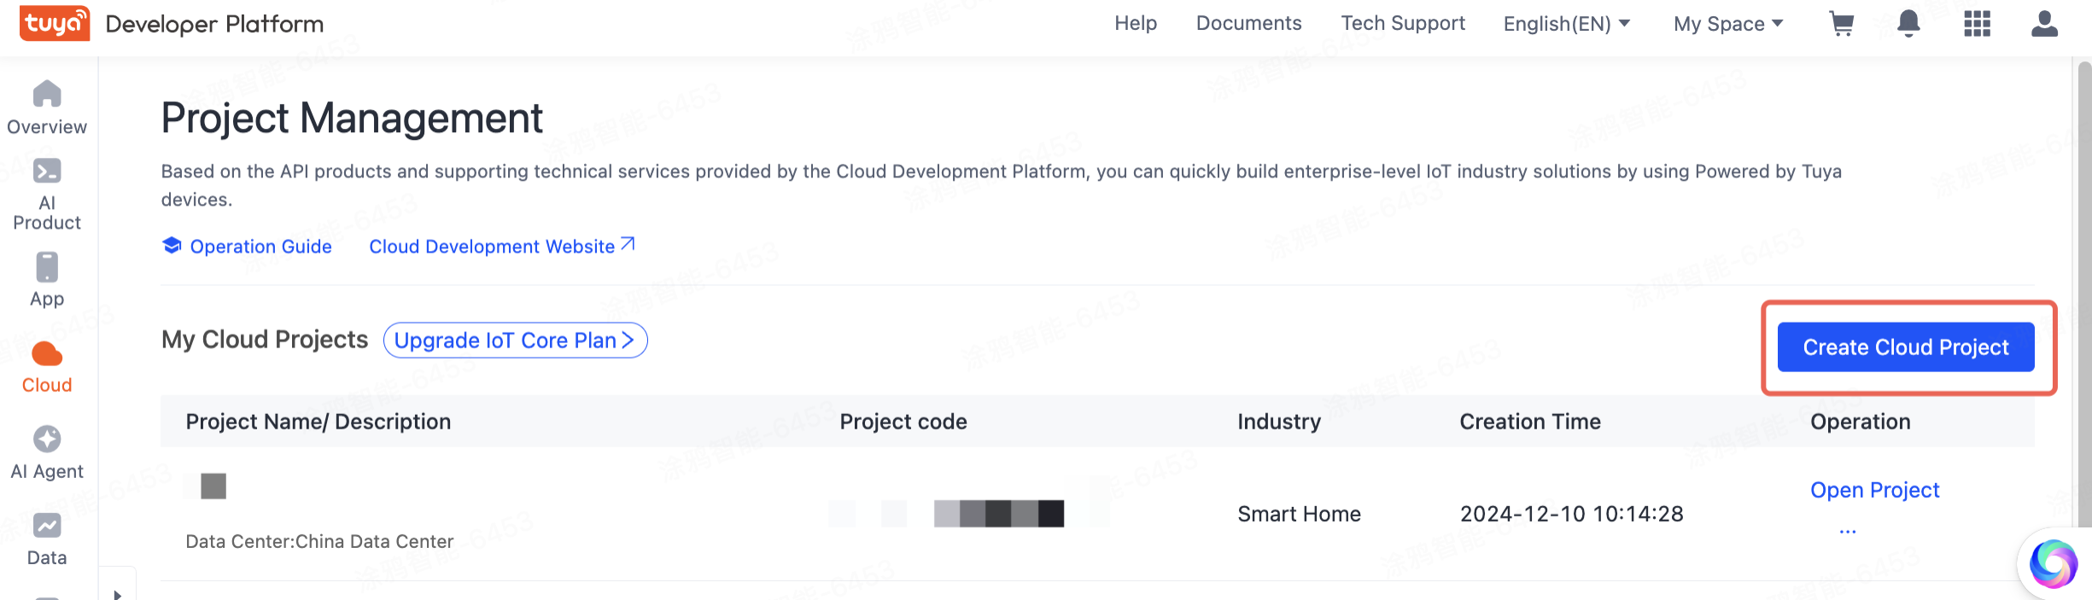Click the Create Cloud Project button
2092x600 pixels.
1905,347
